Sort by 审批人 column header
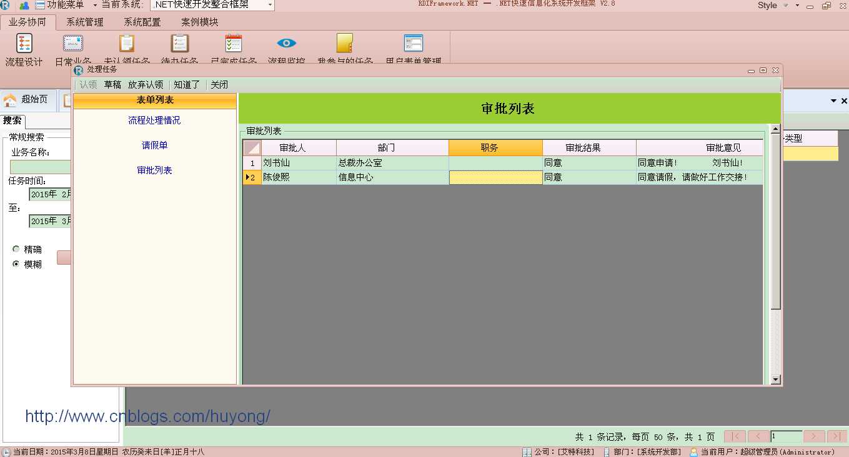 (299, 148)
